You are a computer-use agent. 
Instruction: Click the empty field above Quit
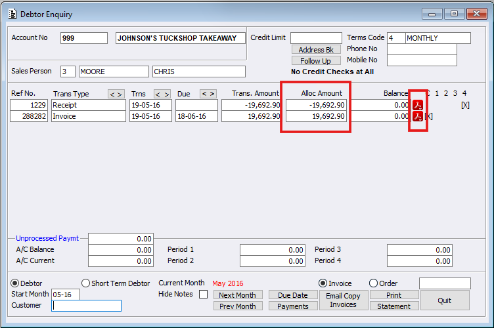445,283
